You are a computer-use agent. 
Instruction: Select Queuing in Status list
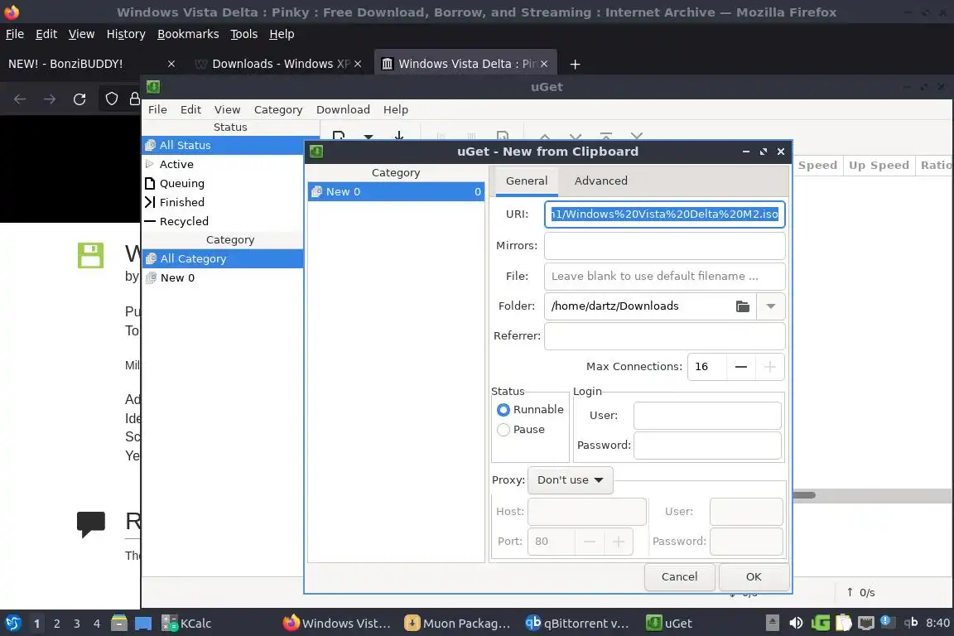223,183
